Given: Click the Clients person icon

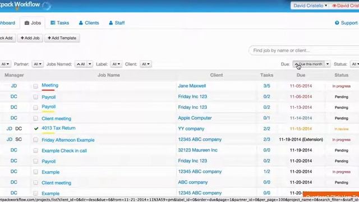Looking at the screenshot, I should (x=81, y=23).
